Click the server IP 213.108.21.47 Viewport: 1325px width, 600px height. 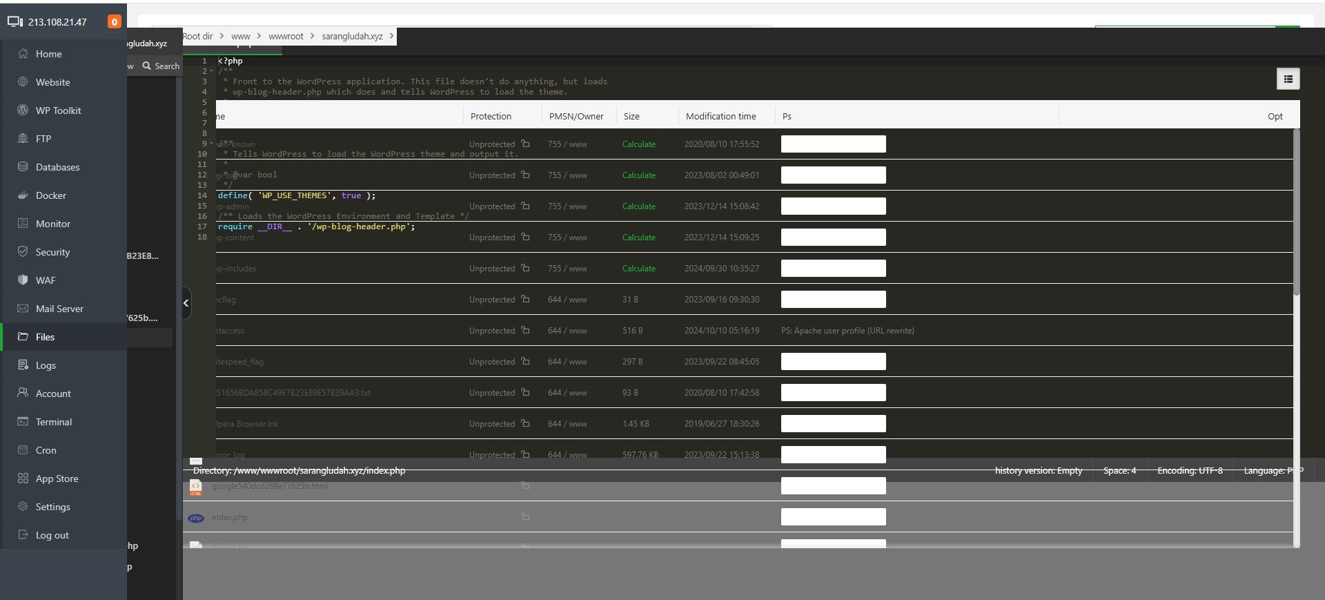point(57,22)
